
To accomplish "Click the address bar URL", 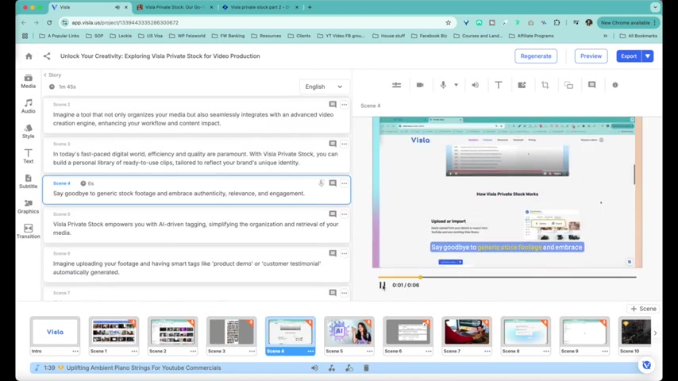I will pos(125,22).
